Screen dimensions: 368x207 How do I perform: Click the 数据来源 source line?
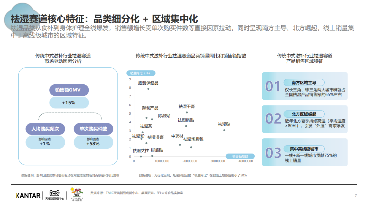[137, 193]
